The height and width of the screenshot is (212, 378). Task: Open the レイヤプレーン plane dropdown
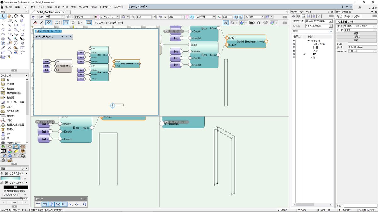[110, 17]
